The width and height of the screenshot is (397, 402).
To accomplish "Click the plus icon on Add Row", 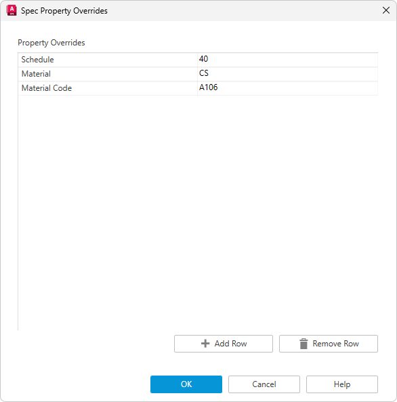I will (205, 344).
